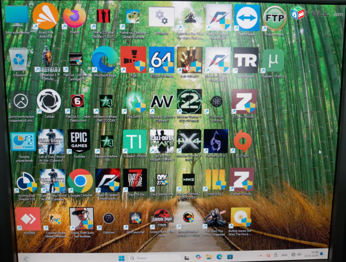This screenshot has width=346, height=262.
Task: Launch Left 4 Dead 2 shortcut
Action: click(190, 60)
